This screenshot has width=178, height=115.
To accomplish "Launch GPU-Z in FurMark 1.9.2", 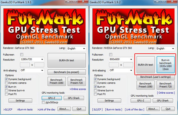I will [x=141, y=100].
